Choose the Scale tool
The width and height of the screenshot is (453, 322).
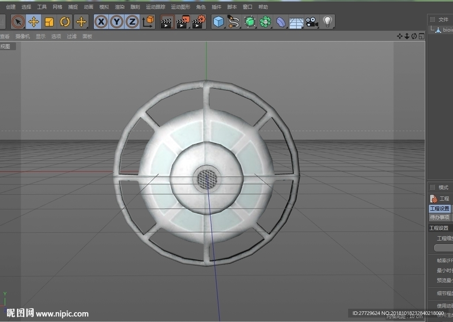[49, 22]
